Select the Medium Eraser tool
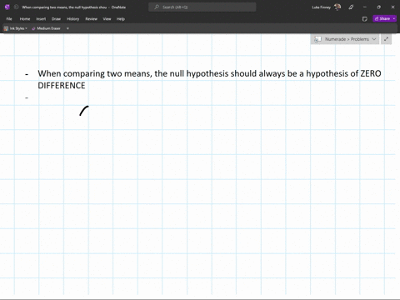 [47, 28]
